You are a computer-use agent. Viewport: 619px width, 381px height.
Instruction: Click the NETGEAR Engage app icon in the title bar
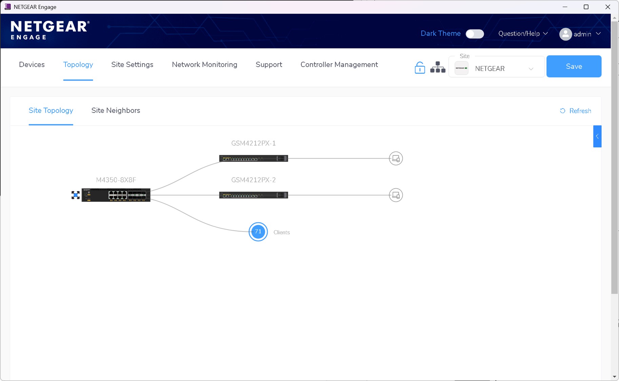[x=7, y=7]
